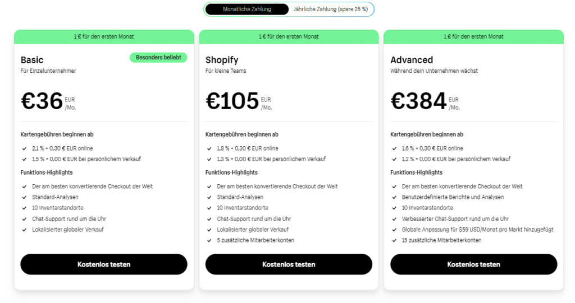Viewport: 575px width, 303px height.
Task: Click checkmark next to 1,8 % + 0,30 € online
Action: (x=209, y=148)
